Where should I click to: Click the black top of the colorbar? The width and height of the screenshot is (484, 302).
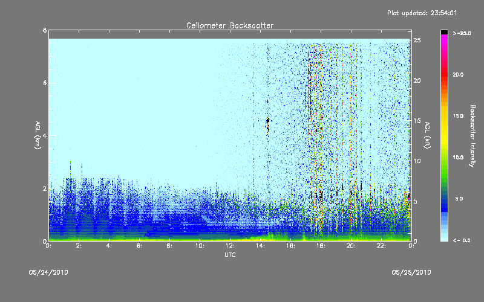(x=444, y=32)
